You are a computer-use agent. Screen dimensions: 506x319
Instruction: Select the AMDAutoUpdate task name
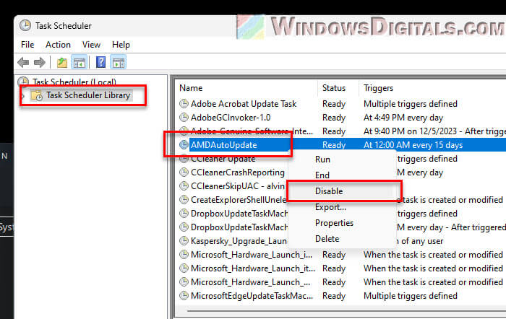tap(223, 145)
